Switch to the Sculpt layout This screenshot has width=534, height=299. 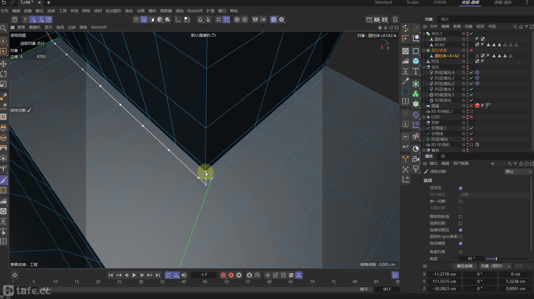(x=412, y=2)
